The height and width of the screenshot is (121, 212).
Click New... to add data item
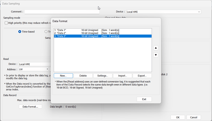click(63, 76)
